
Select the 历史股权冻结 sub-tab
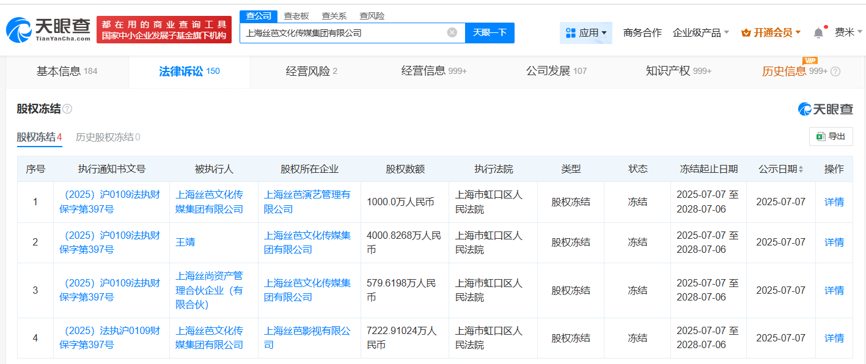pos(108,137)
